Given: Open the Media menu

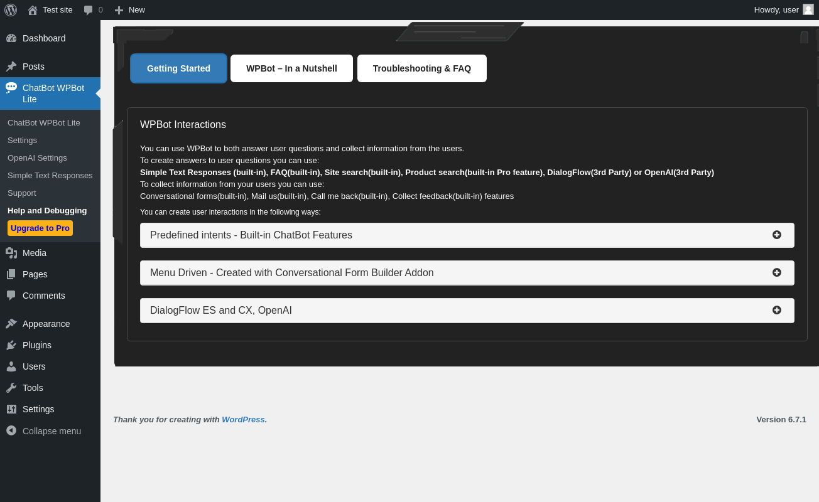Looking at the screenshot, I should 50,253.
